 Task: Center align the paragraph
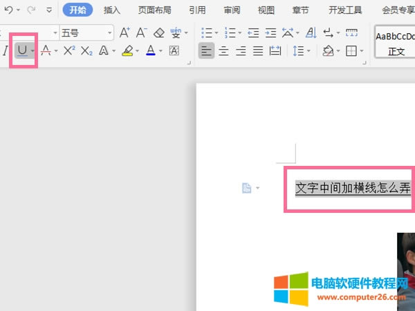223,50
